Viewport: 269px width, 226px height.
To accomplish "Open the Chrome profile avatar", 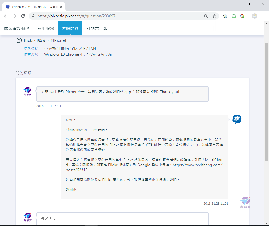I will [x=254, y=16].
